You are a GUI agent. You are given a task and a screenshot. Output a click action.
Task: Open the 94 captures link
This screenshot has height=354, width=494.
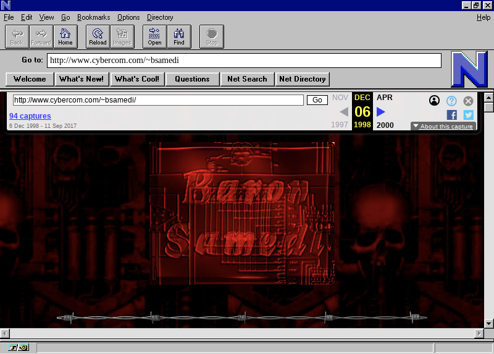[x=30, y=116]
